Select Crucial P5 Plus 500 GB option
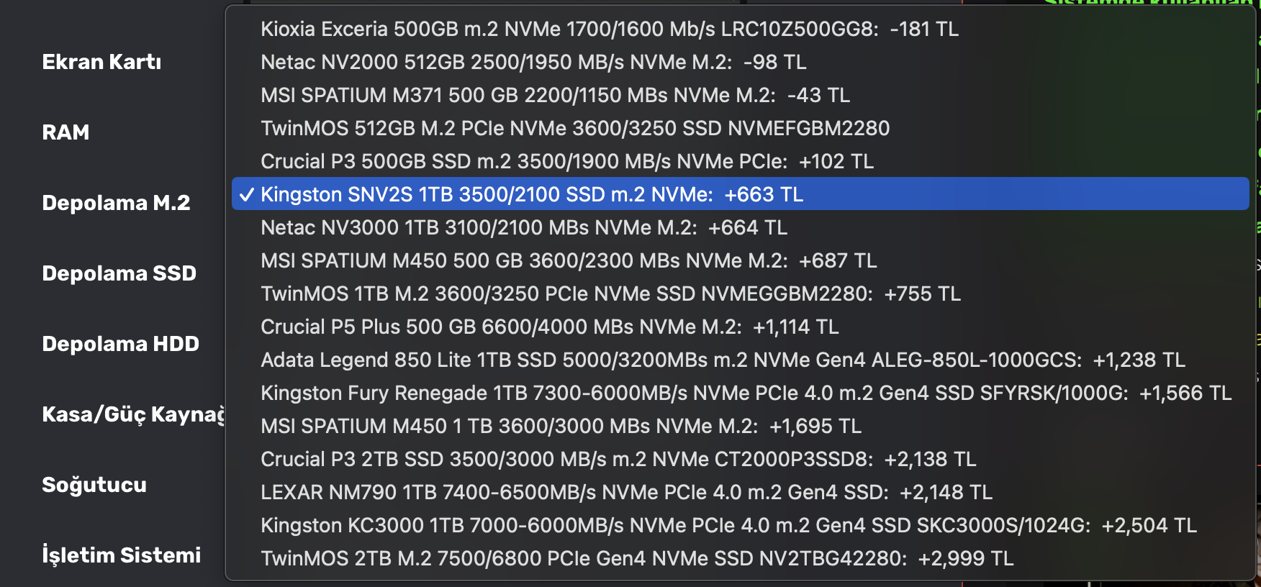This screenshot has height=587, width=1261. pos(549,327)
